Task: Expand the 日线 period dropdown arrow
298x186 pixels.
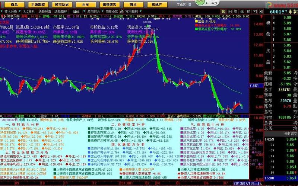Action: point(84,12)
